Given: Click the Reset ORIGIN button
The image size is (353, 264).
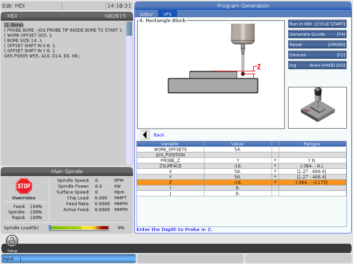Looking at the screenshot, I should (x=317, y=44).
